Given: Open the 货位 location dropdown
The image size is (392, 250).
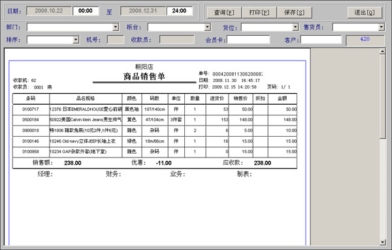Looking at the screenshot, I should pyautogui.click(x=295, y=27).
